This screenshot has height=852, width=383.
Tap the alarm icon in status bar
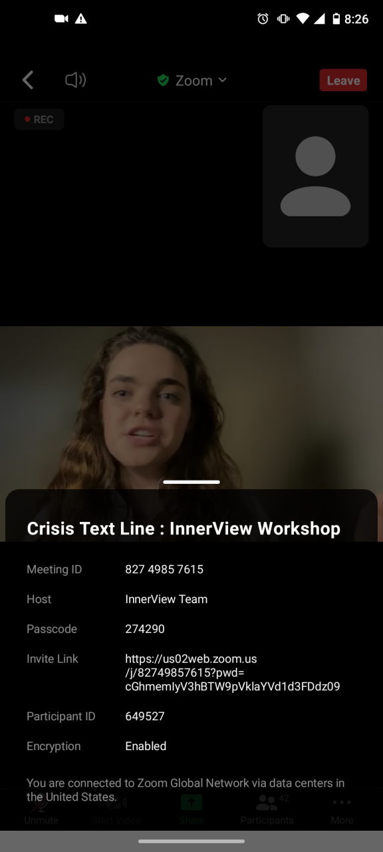263,19
